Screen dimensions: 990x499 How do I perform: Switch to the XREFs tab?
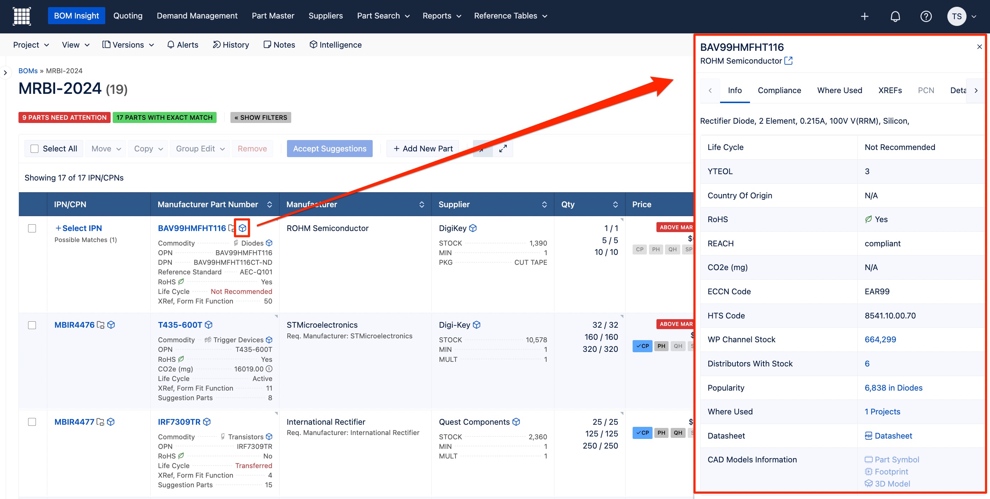click(890, 90)
